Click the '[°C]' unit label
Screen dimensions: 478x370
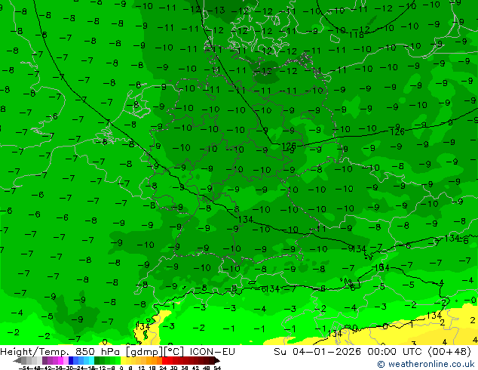click(174, 352)
